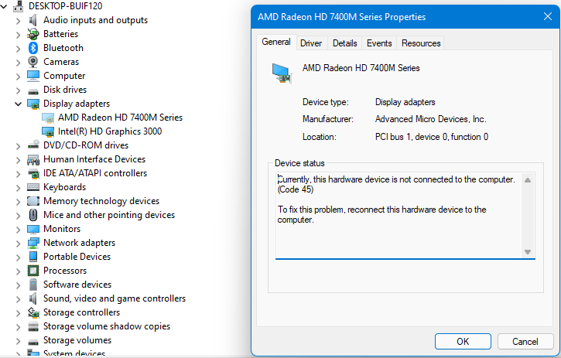
Task: Click the Sound, video and game controllers icon
Action: [33, 298]
